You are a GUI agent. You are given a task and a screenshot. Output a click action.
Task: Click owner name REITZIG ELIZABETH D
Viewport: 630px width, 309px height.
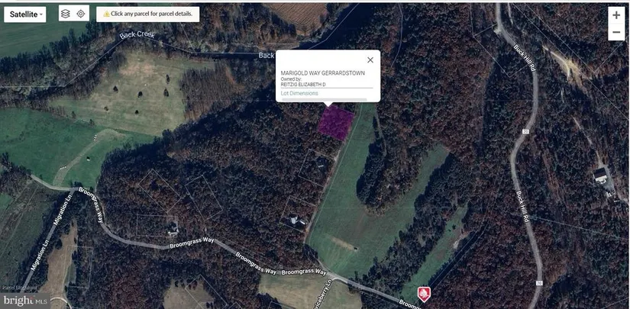(303, 85)
